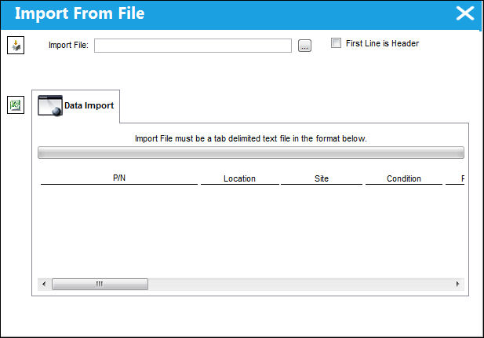
Task: Click the tab delimited format instruction text
Action: click(251, 138)
